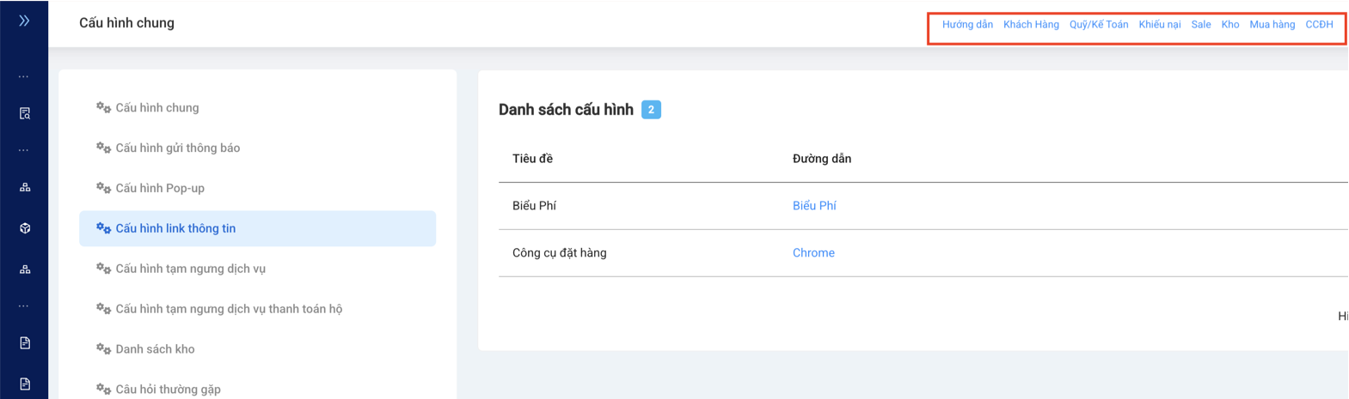Select the Cấu hình gửi thông báo menu item
Image resolution: width=1349 pixels, height=399 pixels.
pos(178,148)
